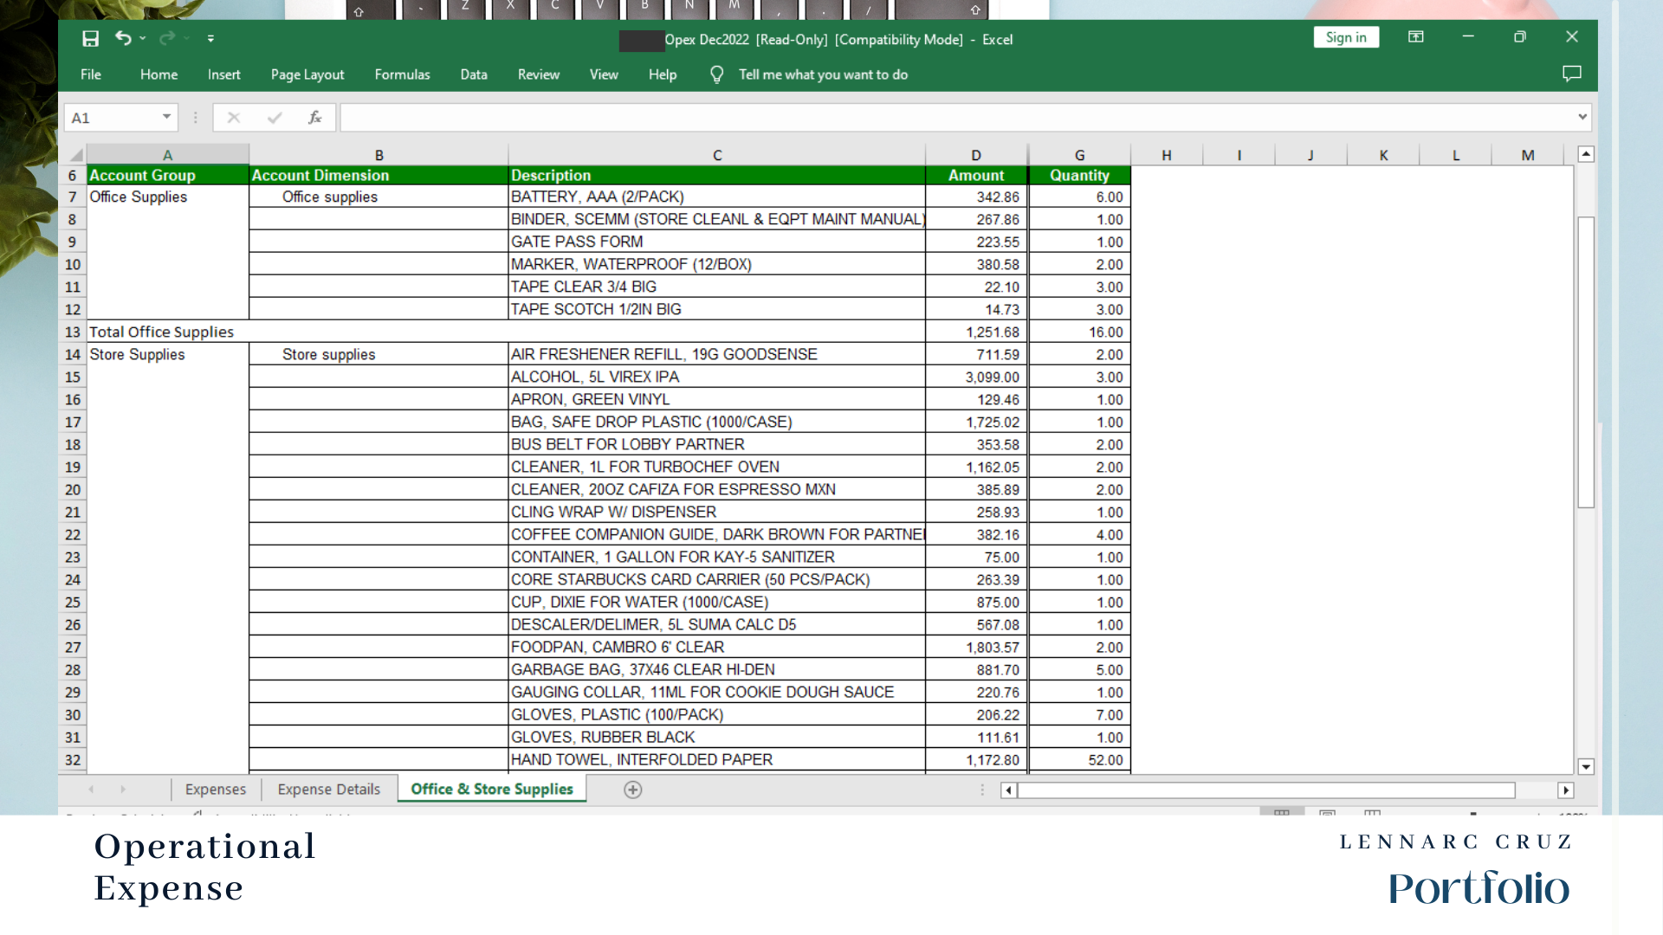Viewport: 1663px width, 935px height.
Task: Click the amount 3,099.00 cell
Action: pyautogui.click(x=977, y=377)
